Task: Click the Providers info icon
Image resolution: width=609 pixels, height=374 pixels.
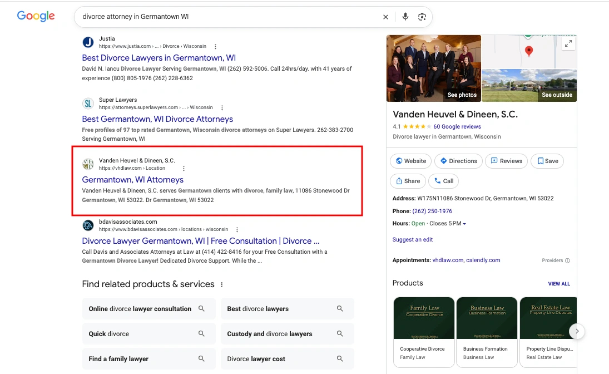Action: pyautogui.click(x=567, y=260)
